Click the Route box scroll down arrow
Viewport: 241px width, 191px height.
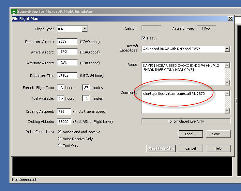(227, 83)
